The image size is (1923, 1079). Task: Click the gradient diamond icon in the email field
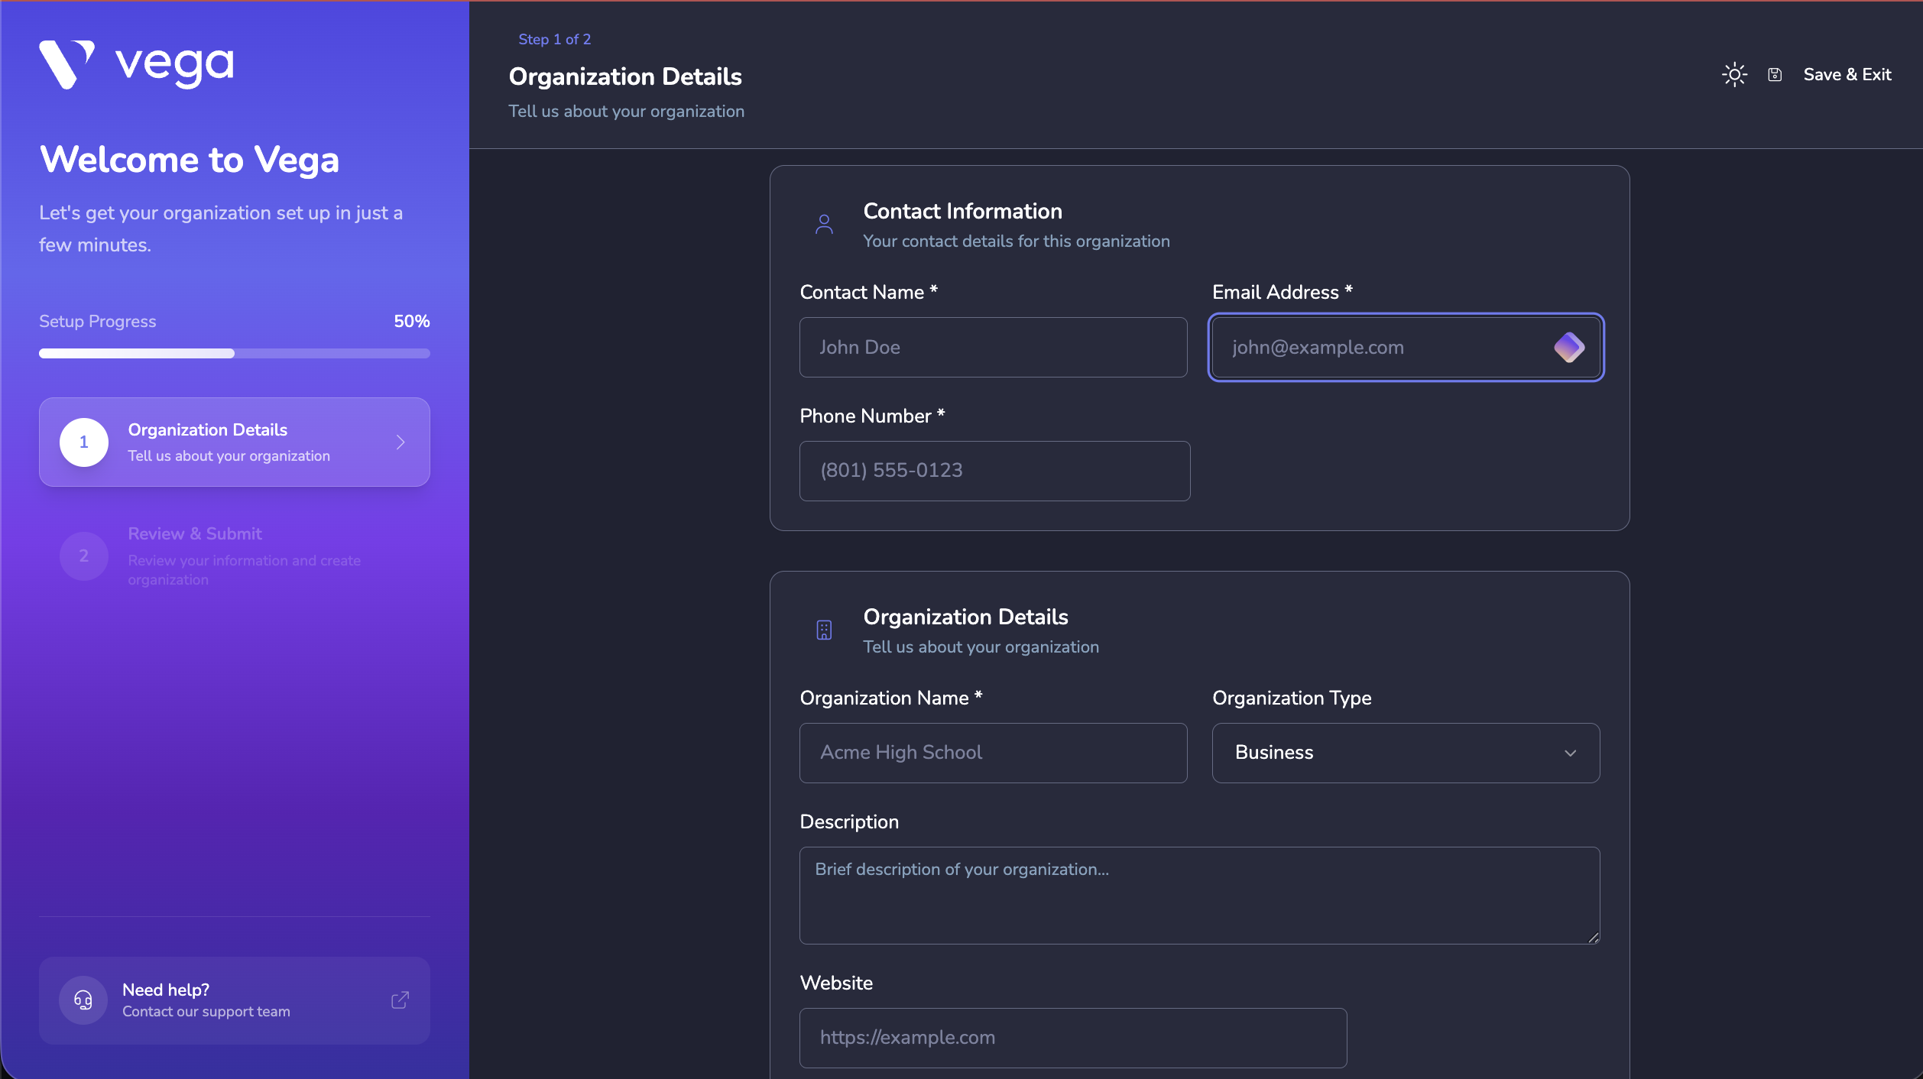1570,347
